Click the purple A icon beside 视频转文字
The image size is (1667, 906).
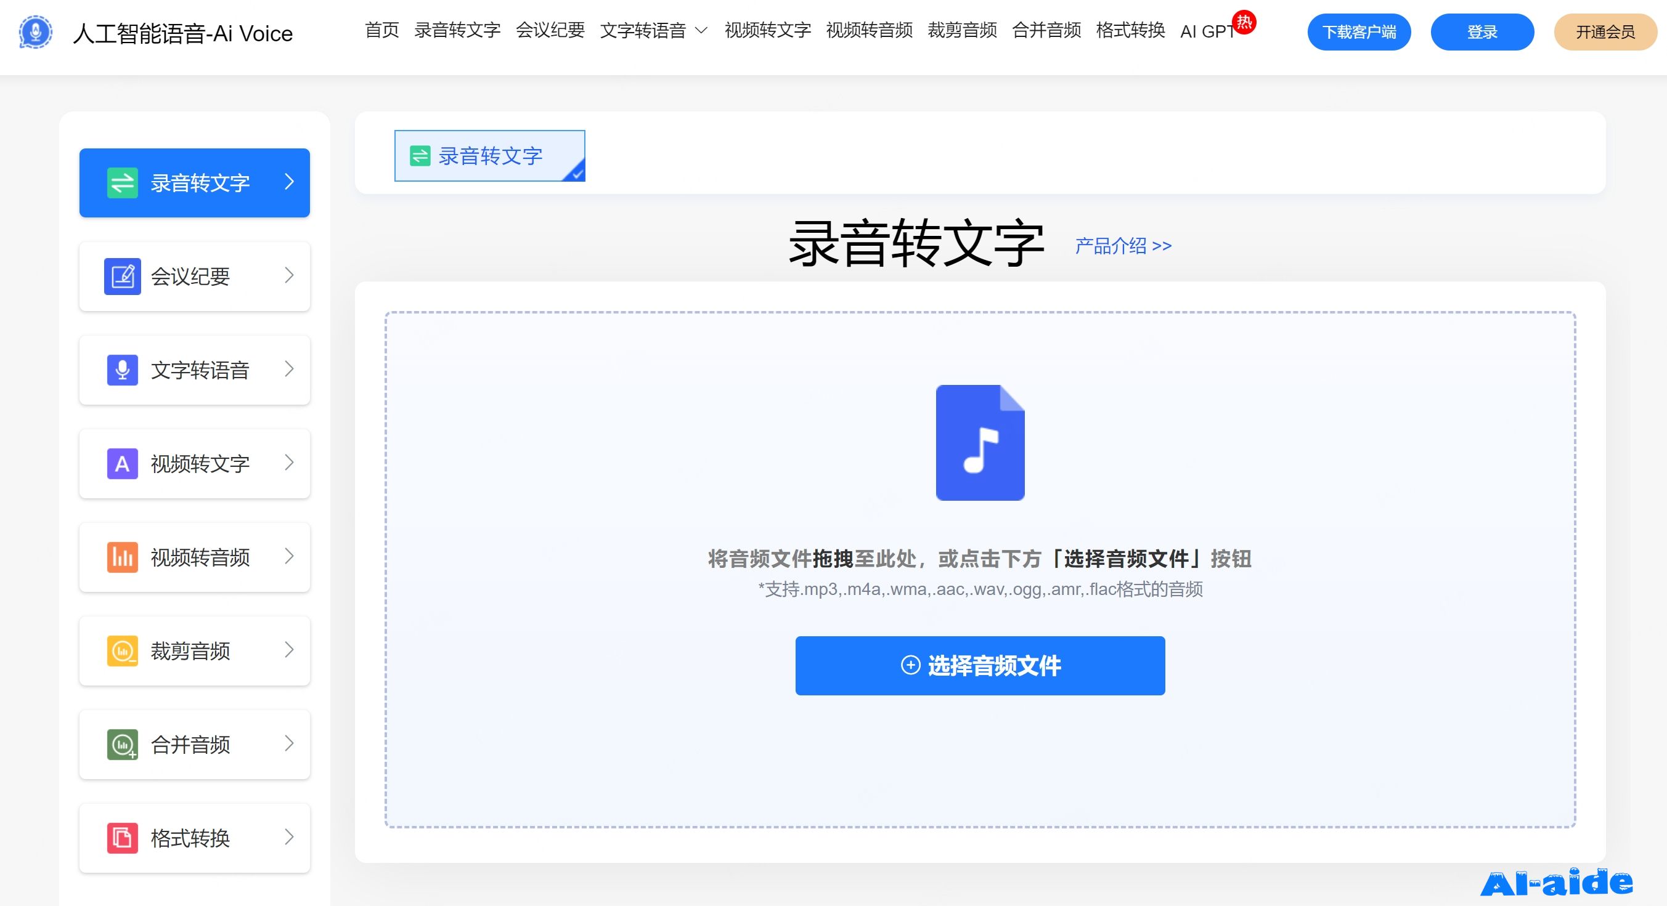[x=122, y=464]
